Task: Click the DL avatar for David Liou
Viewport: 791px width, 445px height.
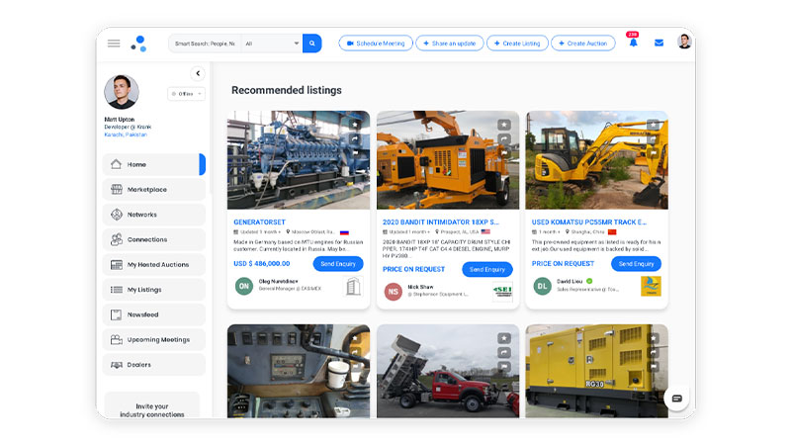Action: click(x=542, y=286)
